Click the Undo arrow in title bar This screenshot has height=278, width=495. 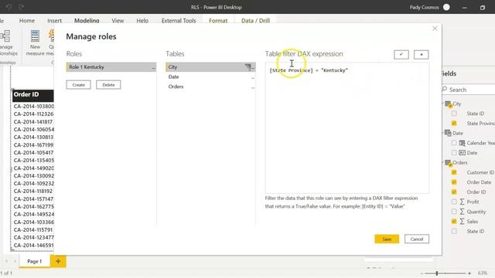9,7
